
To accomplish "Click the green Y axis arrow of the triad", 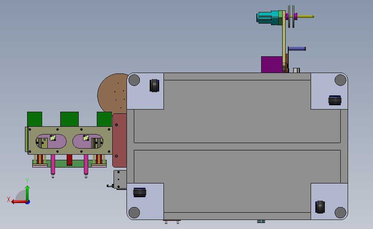I will (28, 193).
